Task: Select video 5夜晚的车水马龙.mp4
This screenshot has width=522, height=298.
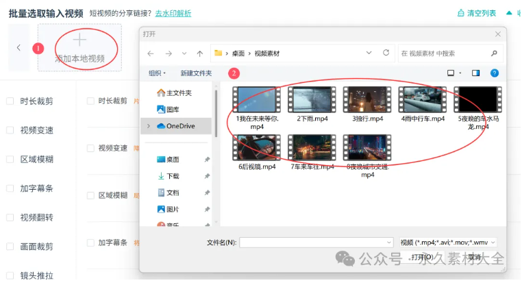Action: [x=477, y=108]
